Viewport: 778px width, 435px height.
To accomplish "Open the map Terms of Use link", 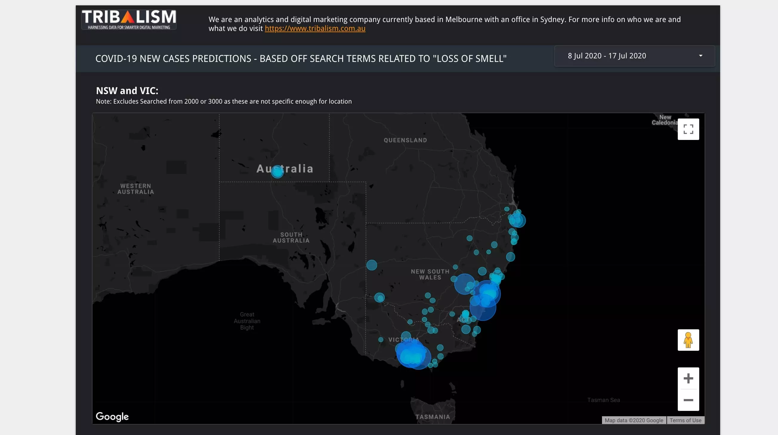I will coord(685,420).
